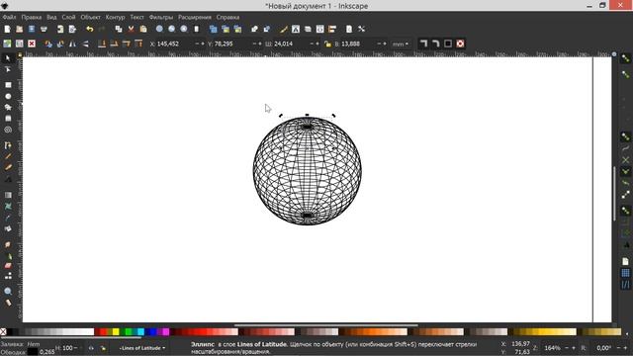Screen dimensions: 633x356
Task: Open the Расширения menu
Action: pyautogui.click(x=195, y=18)
